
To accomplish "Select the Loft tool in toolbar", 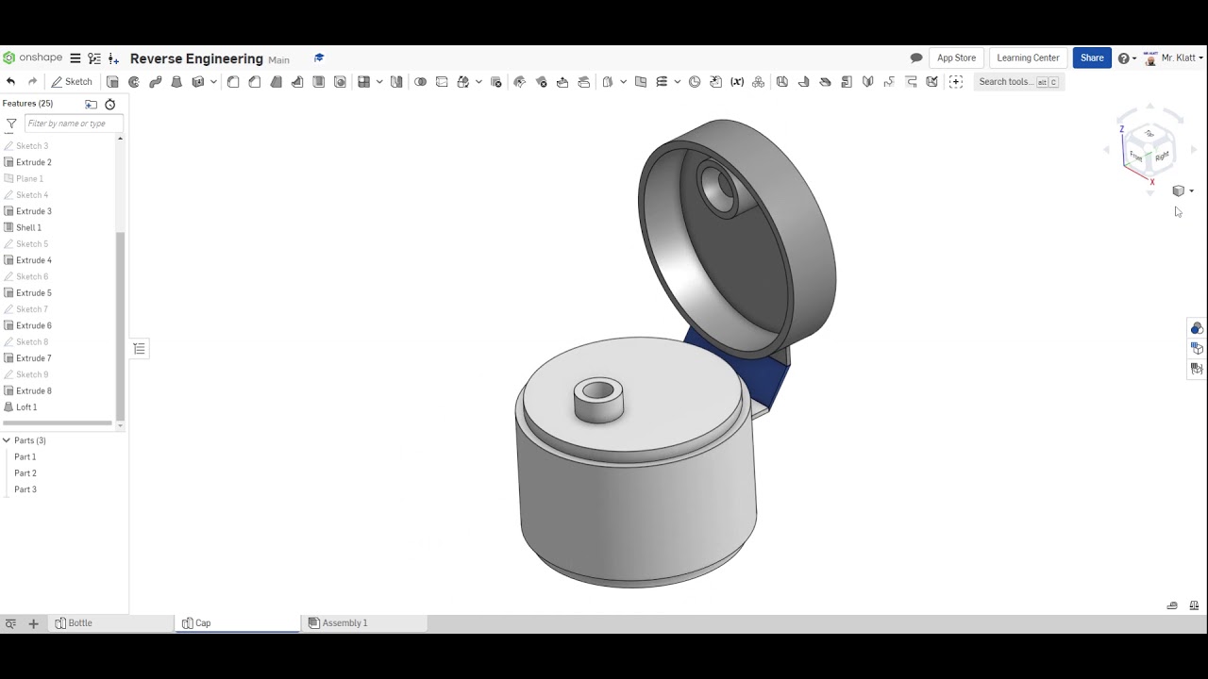I will coord(176,82).
